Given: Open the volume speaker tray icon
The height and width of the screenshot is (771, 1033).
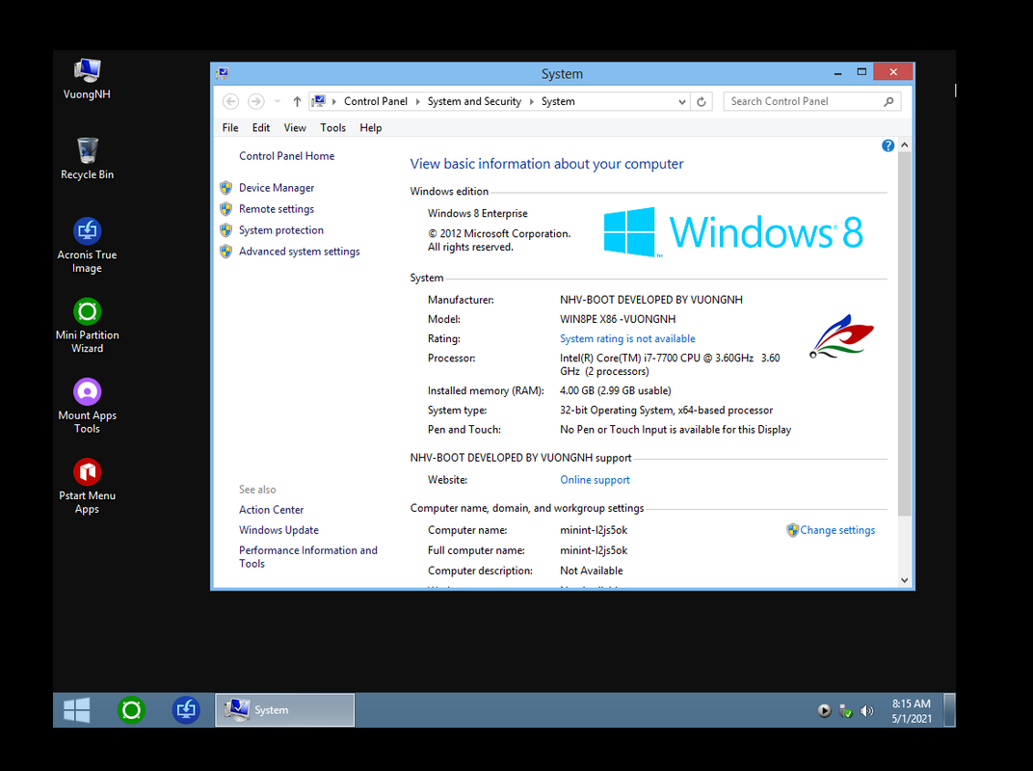Looking at the screenshot, I should point(867,711).
